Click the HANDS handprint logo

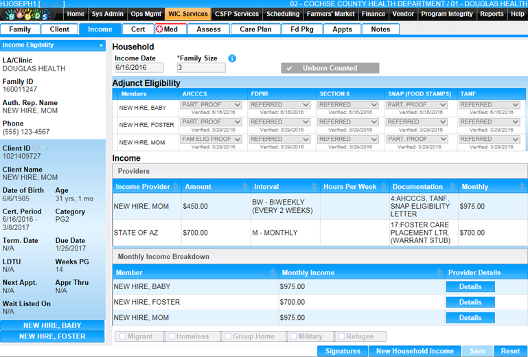pos(31,14)
